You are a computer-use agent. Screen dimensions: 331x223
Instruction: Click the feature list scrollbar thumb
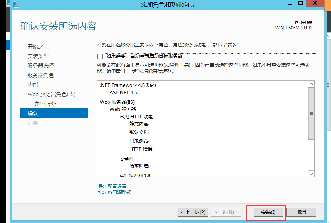click(x=311, y=113)
